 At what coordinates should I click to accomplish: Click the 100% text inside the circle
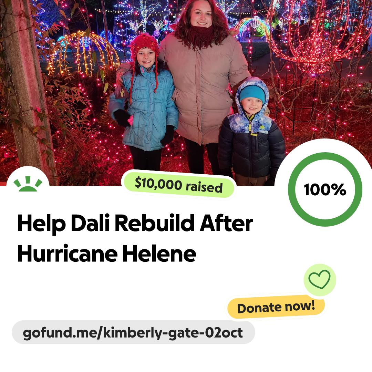[325, 189]
